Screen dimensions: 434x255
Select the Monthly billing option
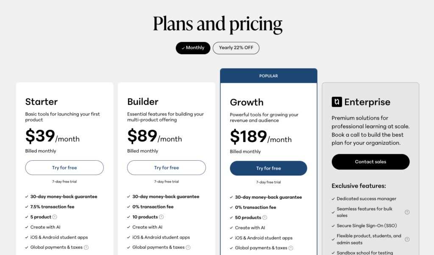(193, 48)
